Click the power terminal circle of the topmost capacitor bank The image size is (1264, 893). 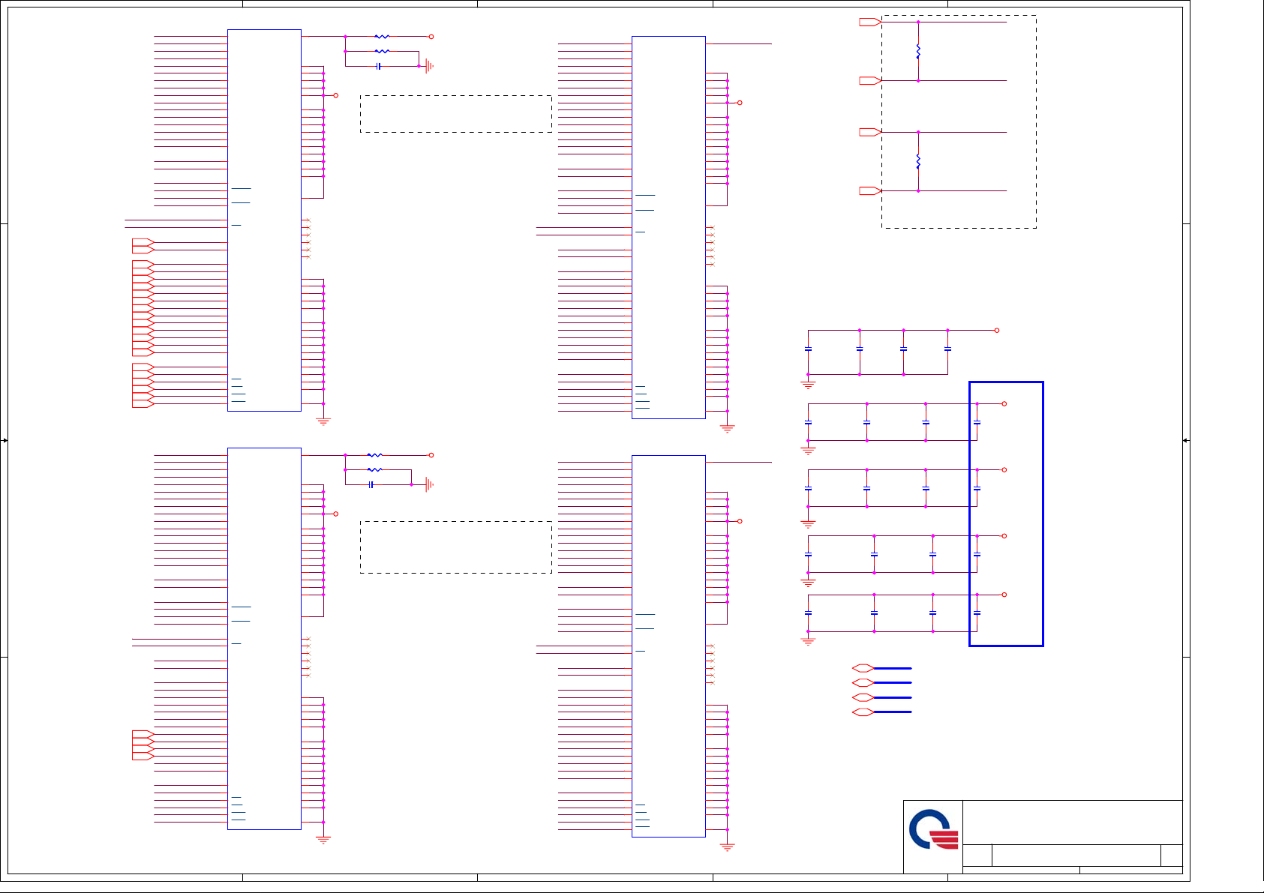click(997, 331)
